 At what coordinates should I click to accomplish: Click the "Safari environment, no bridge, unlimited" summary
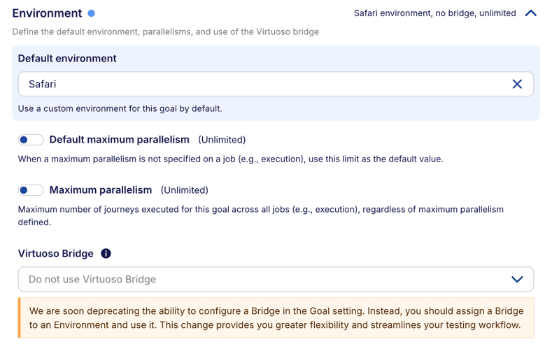tap(434, 13)
